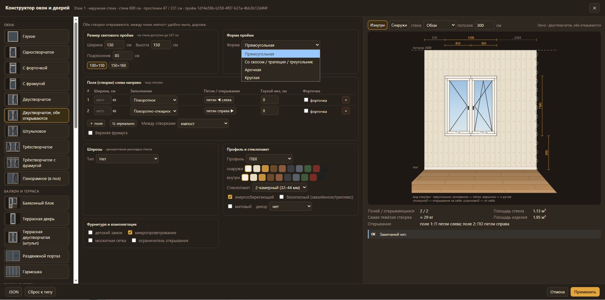This screenshot has height=300, width=605.
Task: Pick the Панорамное (в пол) window icon
Action: click(x=13, y=178)
